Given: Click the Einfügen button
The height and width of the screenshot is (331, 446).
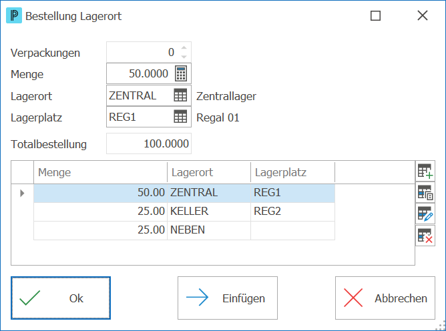Looking at the screenshot, I should pyautogui.click(x=228, y=298).
